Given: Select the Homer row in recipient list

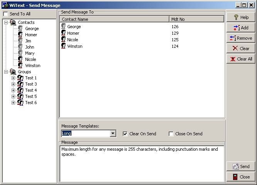Looking at the screenshot, I should 142,33.
